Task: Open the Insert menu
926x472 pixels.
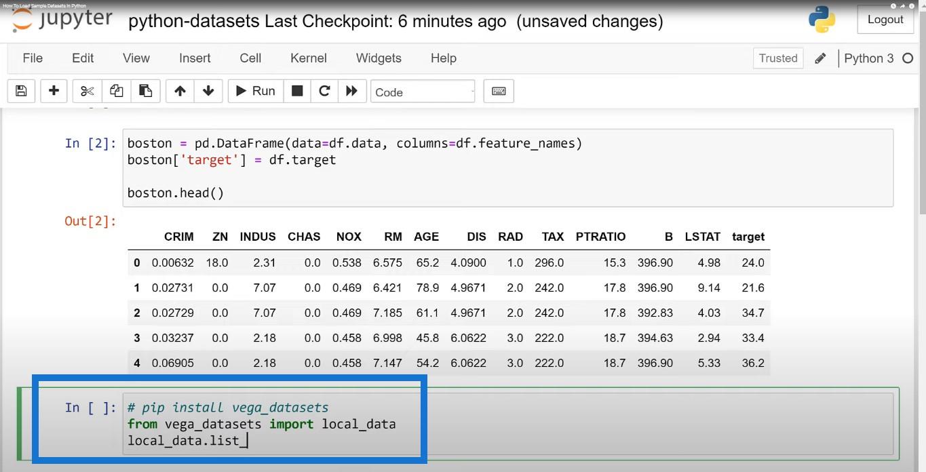Action: [195, 58]
